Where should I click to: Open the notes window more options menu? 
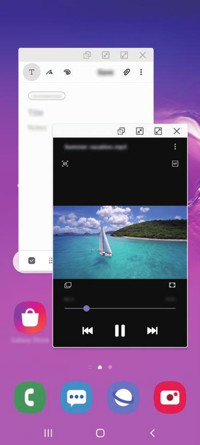coord(141,72)
